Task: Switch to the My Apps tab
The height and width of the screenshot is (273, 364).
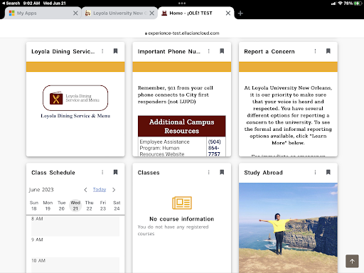Action: coord(43,13)
